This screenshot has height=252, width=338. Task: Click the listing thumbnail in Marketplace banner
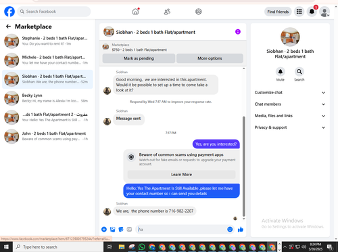pos(105,47)
